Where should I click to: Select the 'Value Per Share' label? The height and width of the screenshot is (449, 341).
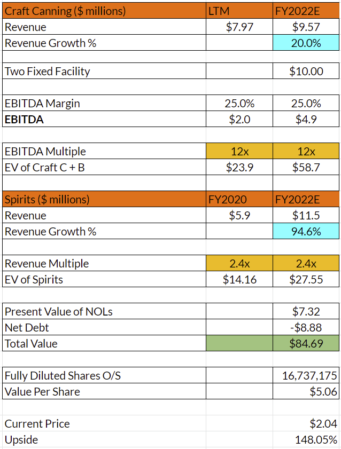(42, 392)
